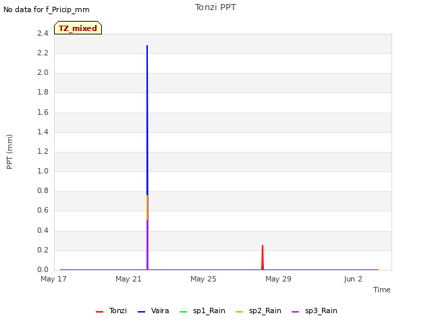Click the blue Vaira precipitation spike
This screenshot has width=432, height=324.
(x=147, y=120)
